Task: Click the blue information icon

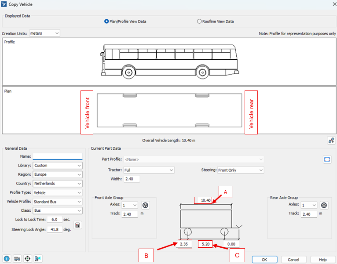Action: point(7,258)
